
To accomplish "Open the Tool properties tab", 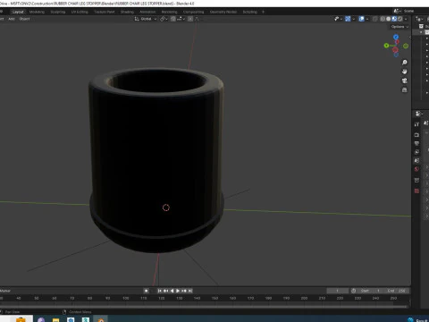I will point(416,124).
